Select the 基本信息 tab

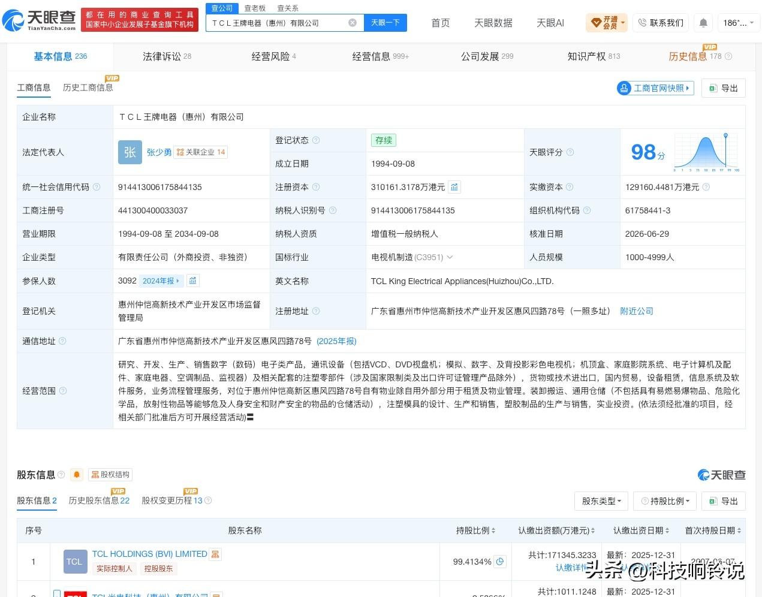(60, 56)
